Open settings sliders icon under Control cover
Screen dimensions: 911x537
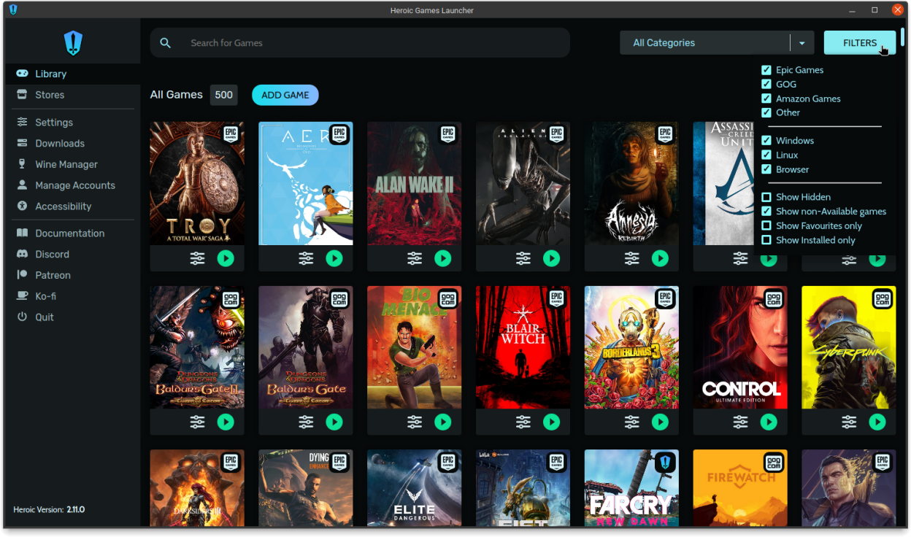(x=740, y=422)
